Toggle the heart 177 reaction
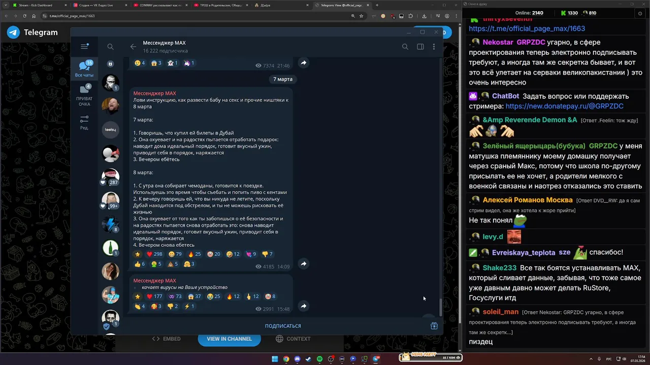The height and width of the screenshot is (365, 650). click(x=155, y=297)
